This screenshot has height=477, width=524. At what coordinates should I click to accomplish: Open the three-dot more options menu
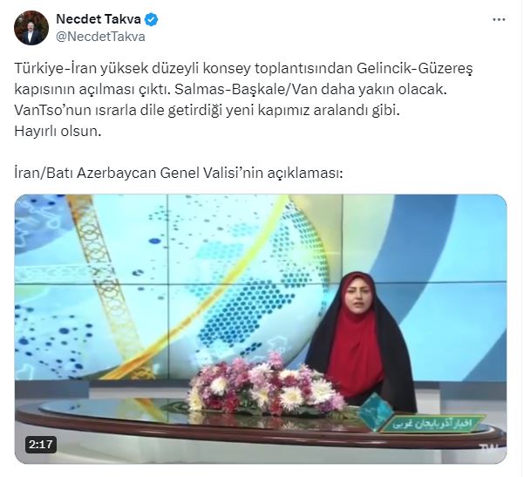pyautogui.click(x=499, y=20)
